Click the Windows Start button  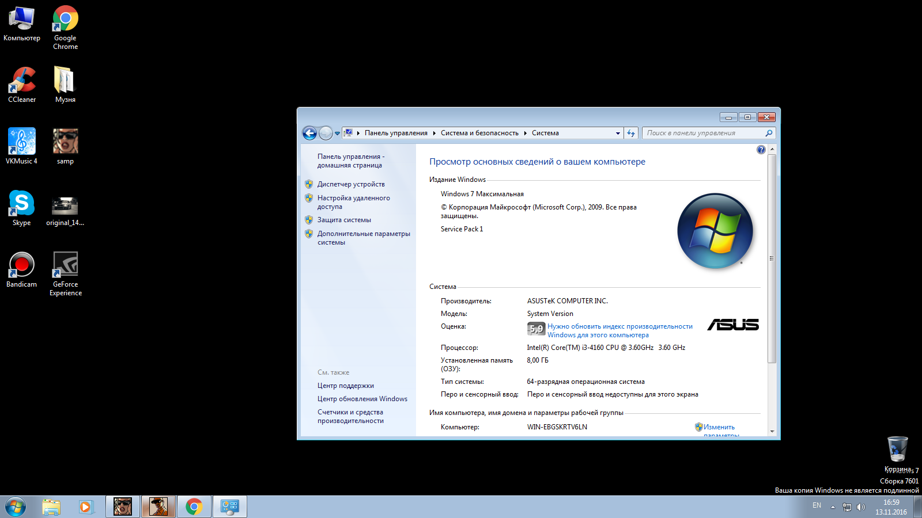pos(16,507)
